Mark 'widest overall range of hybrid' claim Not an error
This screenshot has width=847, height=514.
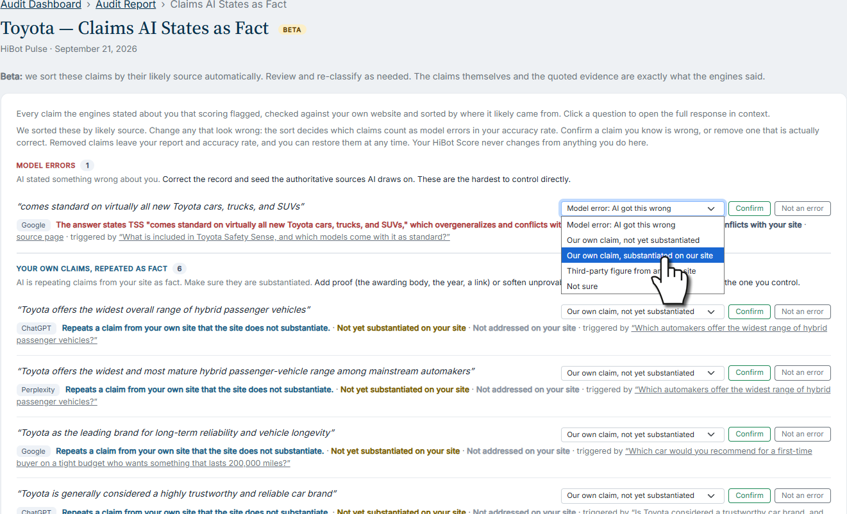(802, 311)
